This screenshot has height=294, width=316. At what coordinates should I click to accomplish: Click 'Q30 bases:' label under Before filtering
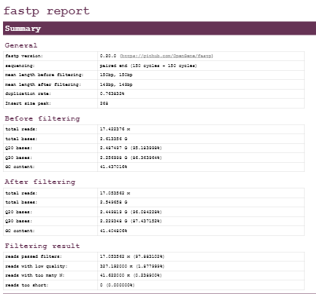[x=19, y=158]
